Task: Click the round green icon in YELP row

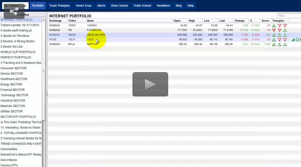Action: point(297,40)
